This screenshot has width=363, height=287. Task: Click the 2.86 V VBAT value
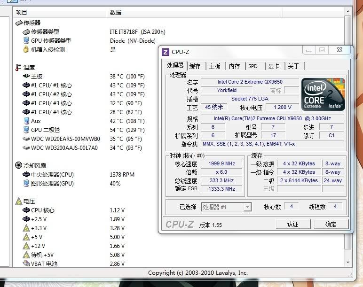pyautogui.click(x=117, y=264)
